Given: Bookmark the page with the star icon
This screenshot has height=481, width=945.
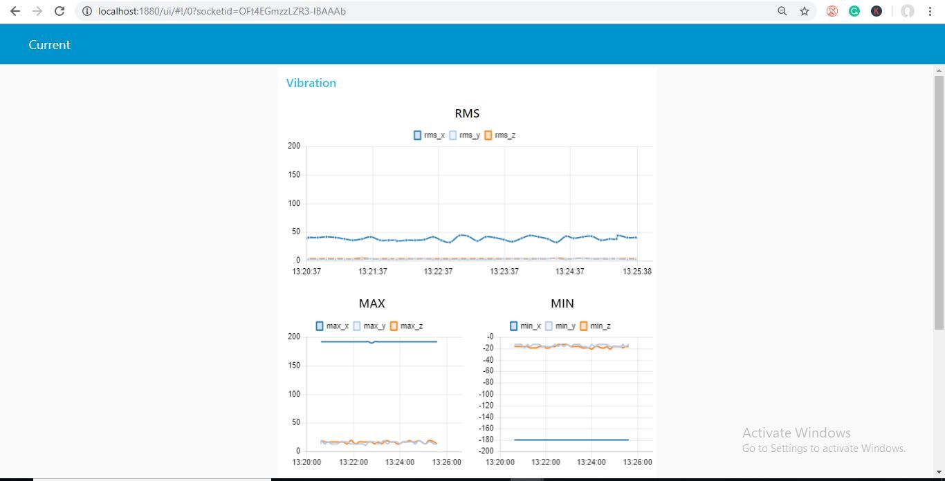Looking at the screenshot, I should coord(804,11).
